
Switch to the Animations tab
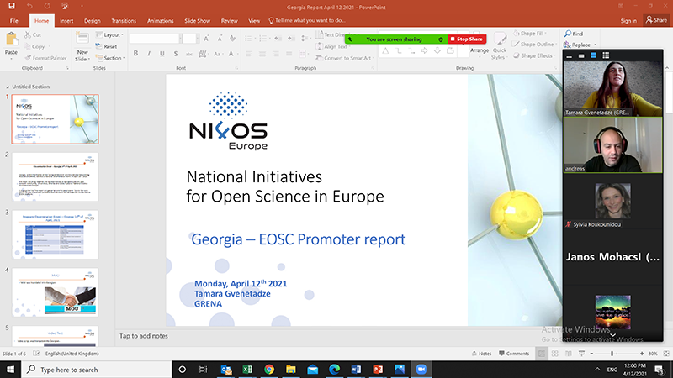point(160,20)
